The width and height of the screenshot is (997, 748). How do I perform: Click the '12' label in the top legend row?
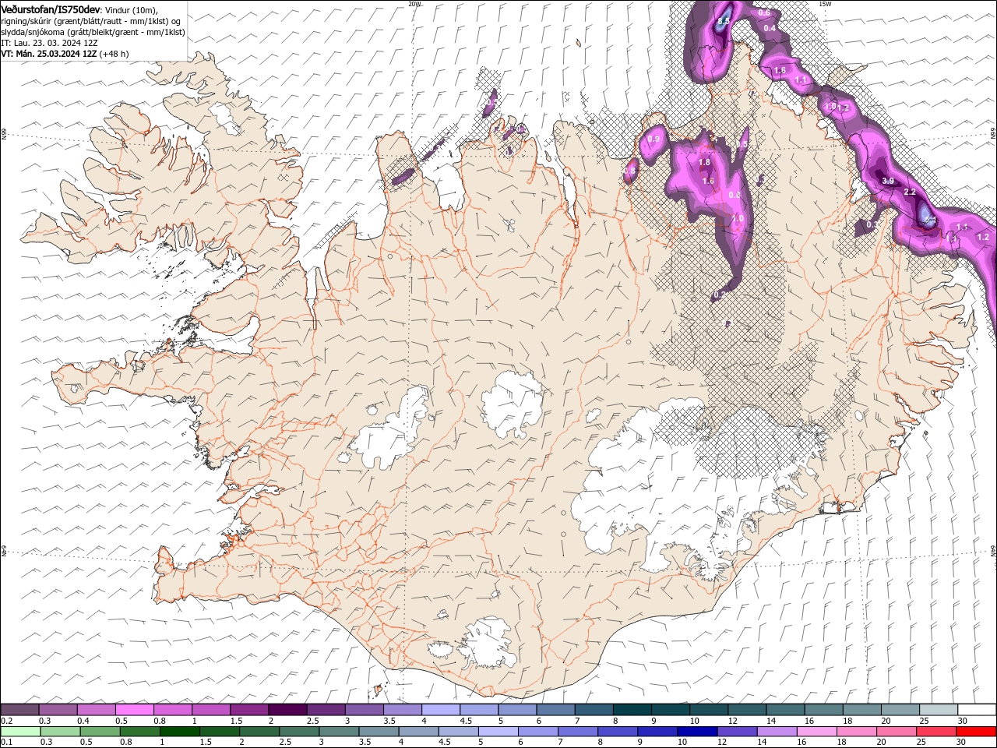(x=732, y=721)
